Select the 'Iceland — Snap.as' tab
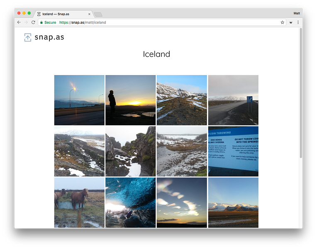This screenshot has height=249, width=317. coord(63,14)
